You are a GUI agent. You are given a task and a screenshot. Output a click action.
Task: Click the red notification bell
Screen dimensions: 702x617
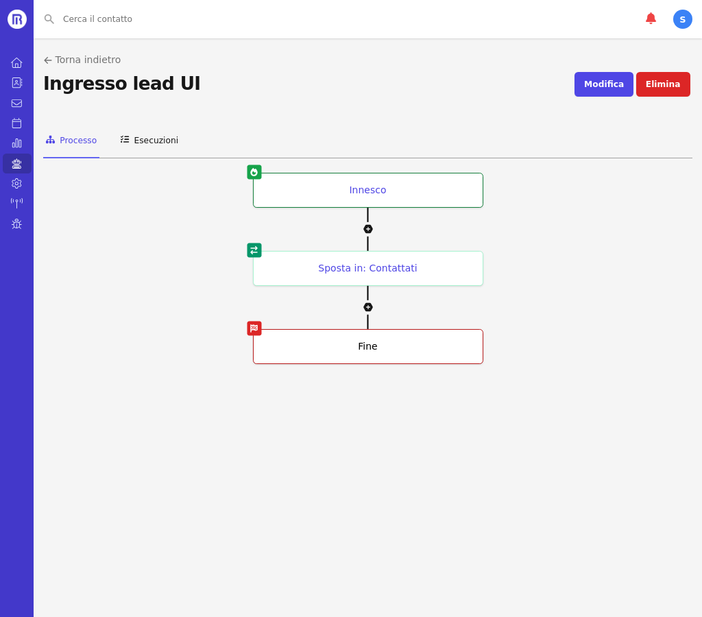click(x=651, y=19)
